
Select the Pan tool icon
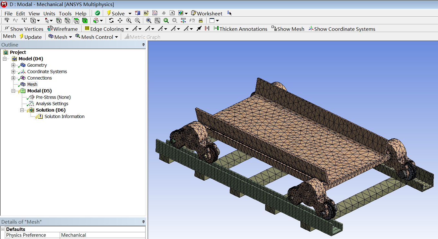coord(120,21)
